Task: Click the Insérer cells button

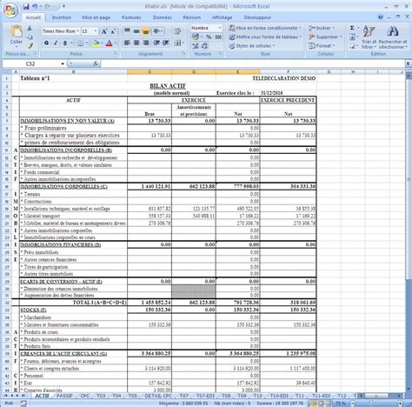Action: (322, 28)
